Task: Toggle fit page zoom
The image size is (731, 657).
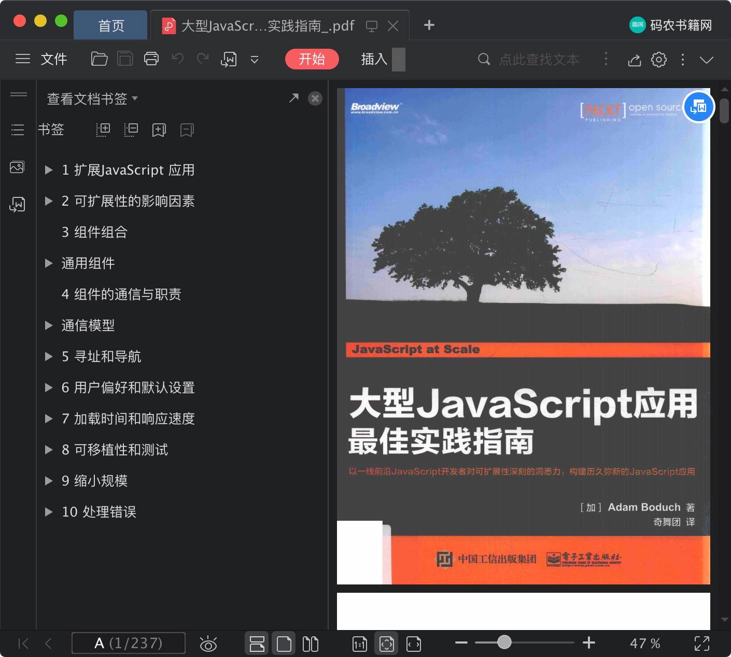Action: click(x=387, y=644)
